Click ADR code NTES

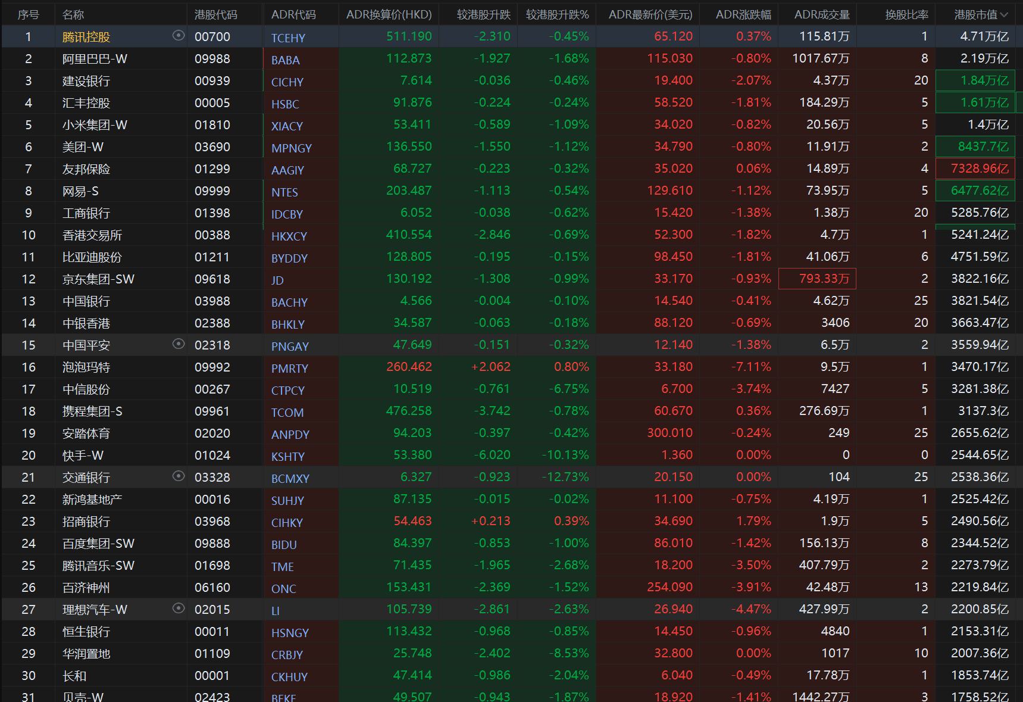point(284,192)
